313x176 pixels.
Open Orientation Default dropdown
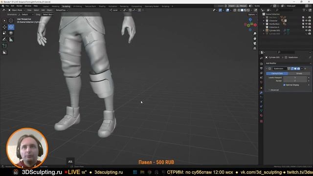click(26, 15)
